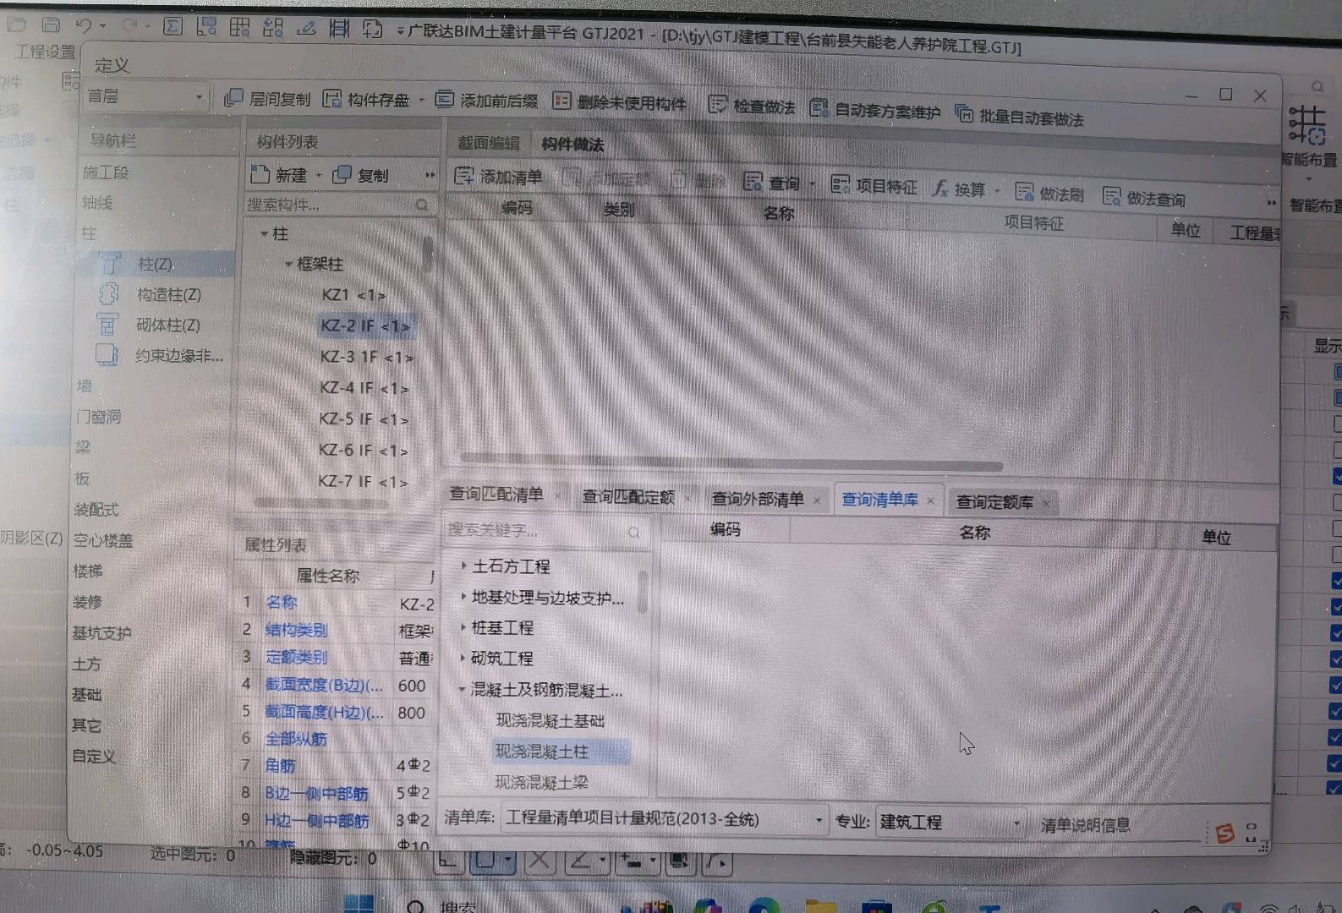Collapse the 框架柱 tree node
Screen dimensions: 1342x913
point(288,264)
